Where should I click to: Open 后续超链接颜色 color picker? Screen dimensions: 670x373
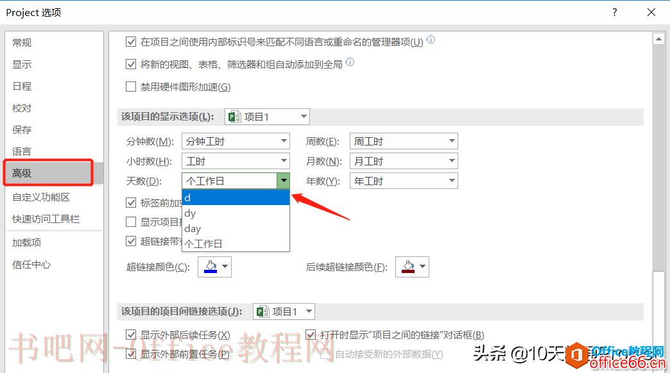click(413, 267)
